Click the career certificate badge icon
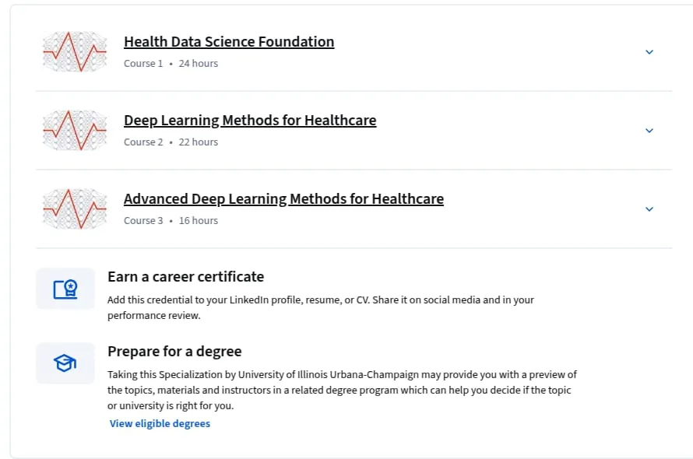693x459 pixels. click(x=65, y=289)
